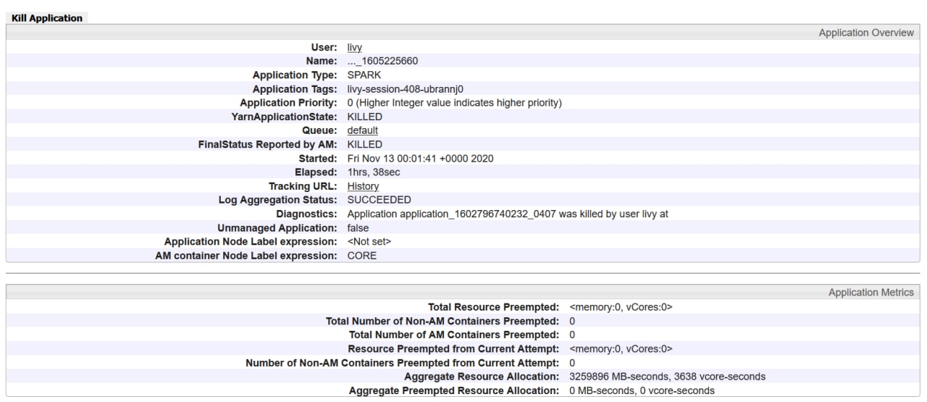Click the elapsed time 1hrs, 38sec
927x402 pixels.
pyautogui.click(x=374, y=172)
